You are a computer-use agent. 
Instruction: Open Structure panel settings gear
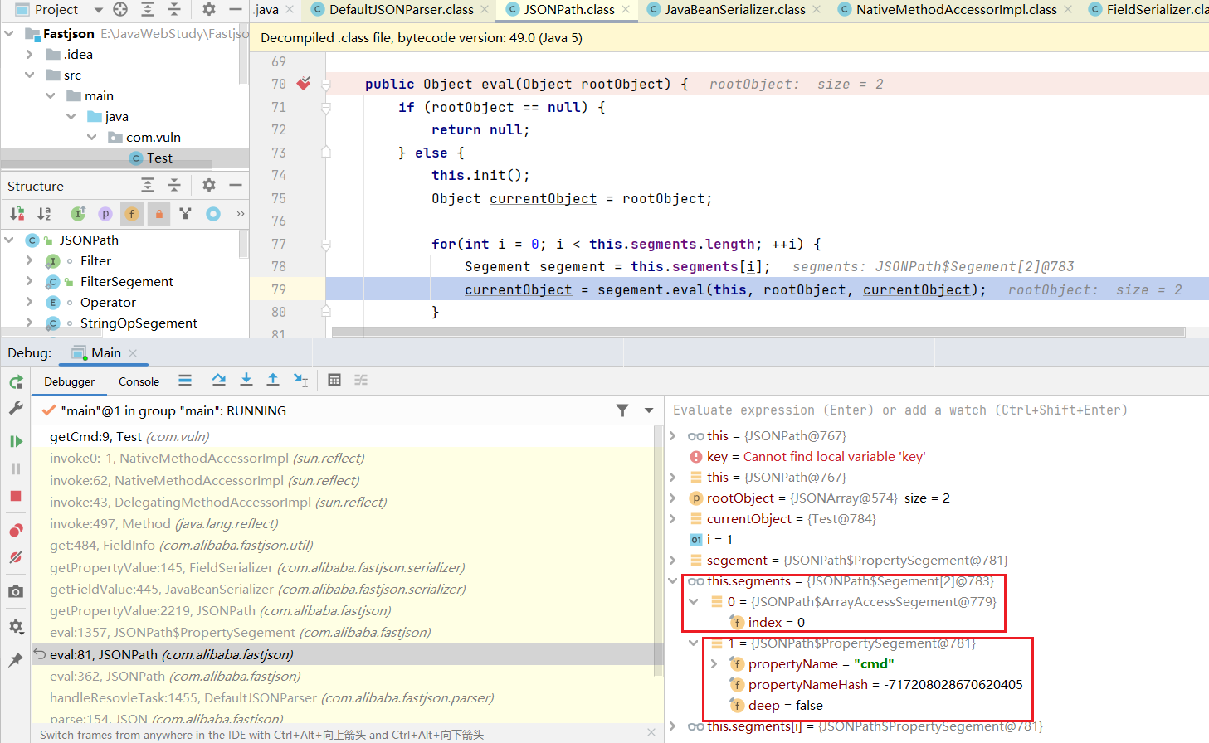(209, 185)
